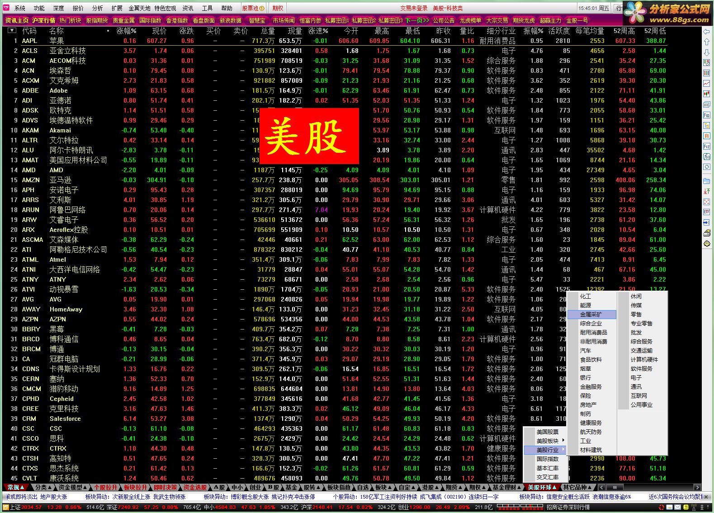
Task: Sort by 现价 column header
Action: point(159,31)
